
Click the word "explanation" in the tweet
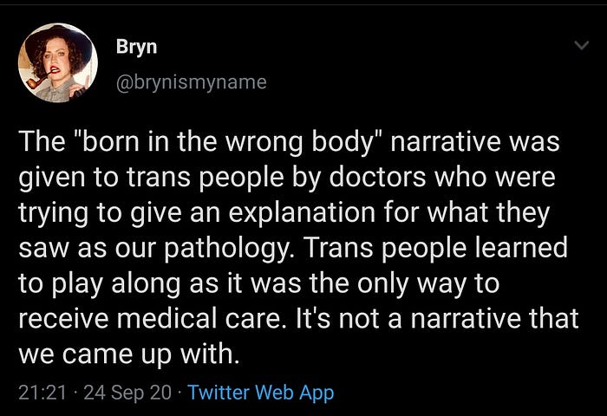(302, 213)
